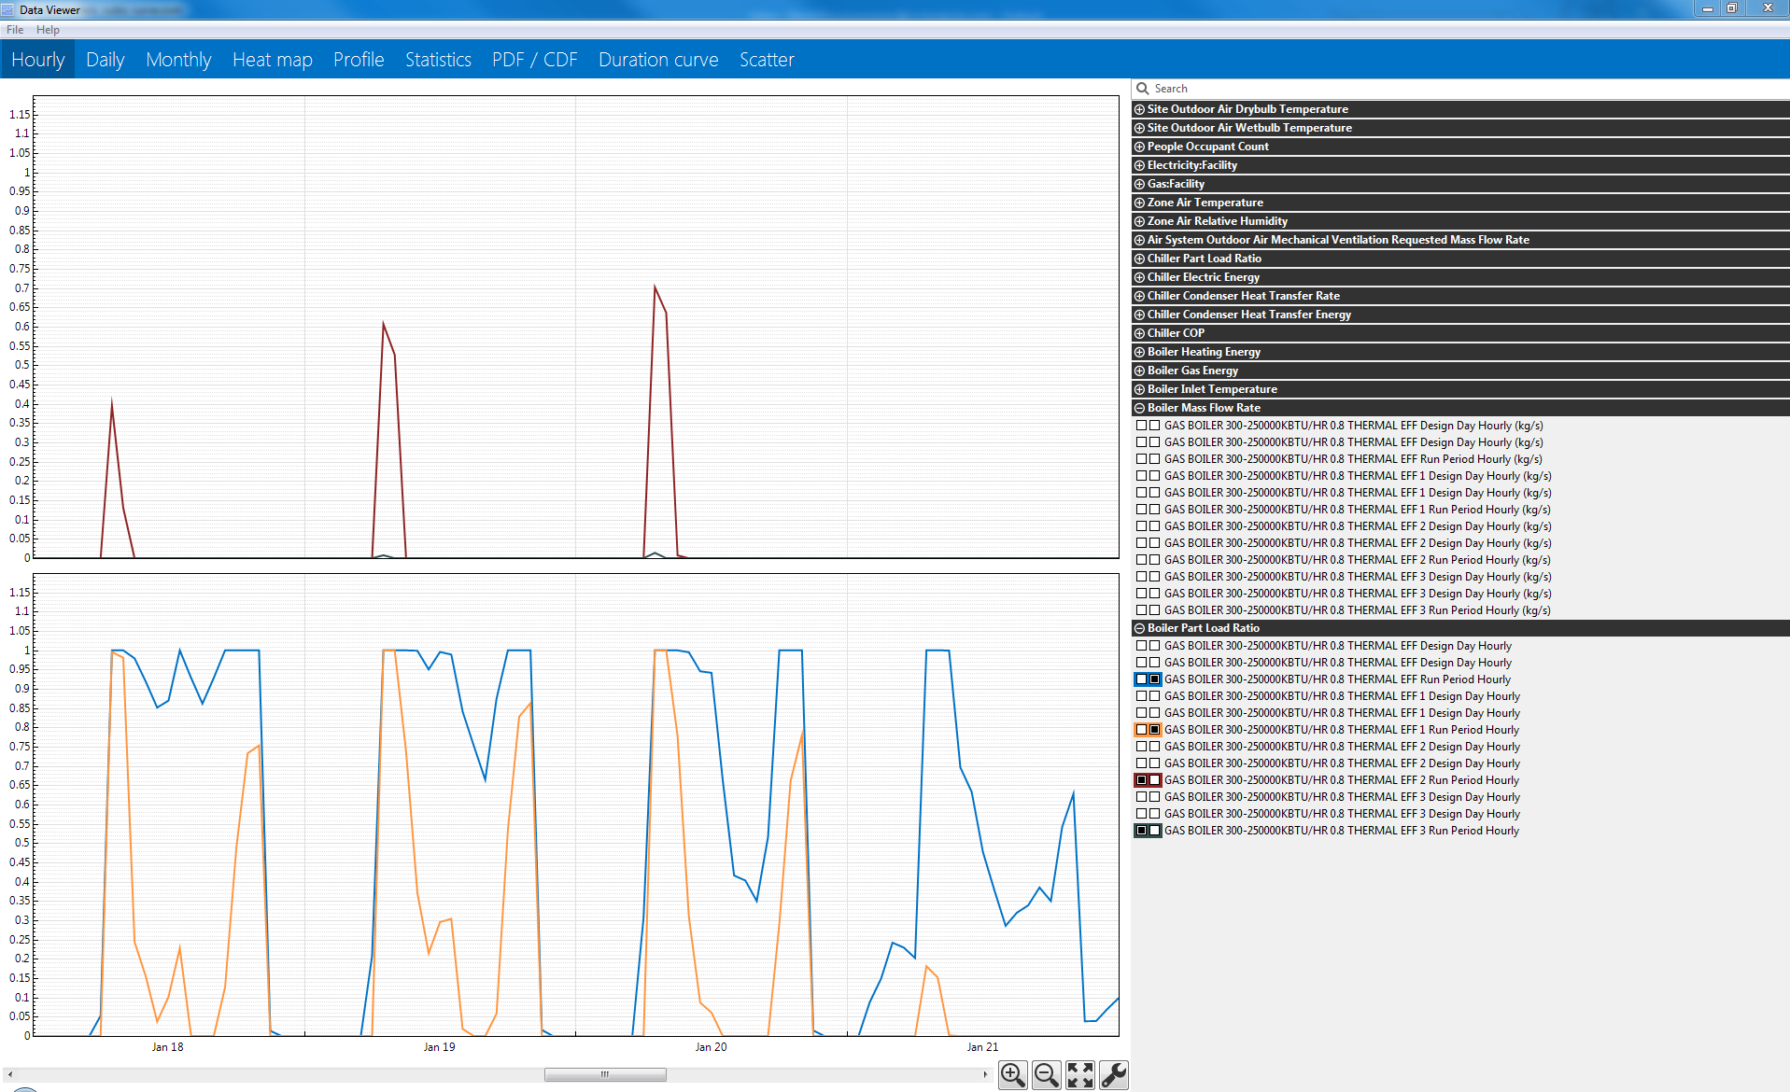
Task: Check right checkbox of red EFF 2 Run Period Hourly
Action: (1155, 780)
